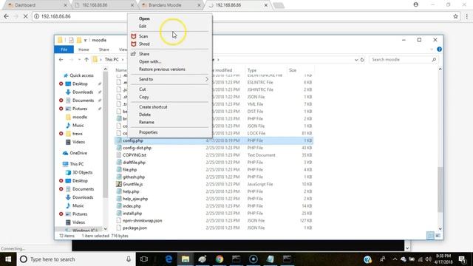Viewport: 473px width, 266px height.
Task: Choose Edit in the context menu
Action: click(x=143, y=27)
